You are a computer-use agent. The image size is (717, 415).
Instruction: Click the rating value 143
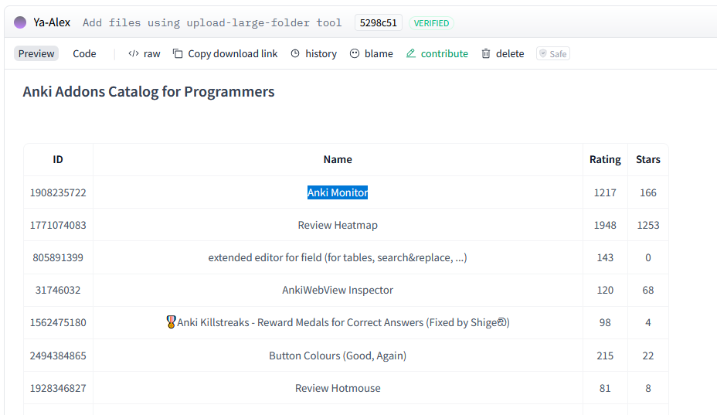(605, 257)
